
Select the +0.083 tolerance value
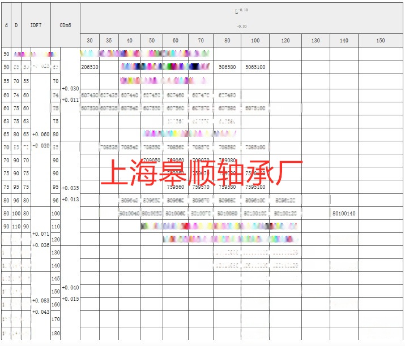click(41, 301)
